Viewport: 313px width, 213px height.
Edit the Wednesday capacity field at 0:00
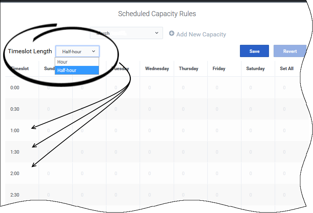click(x=150, y=88)
